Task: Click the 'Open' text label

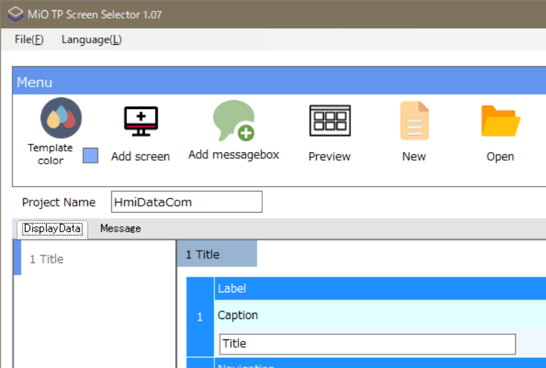Action: coord(500,157)
